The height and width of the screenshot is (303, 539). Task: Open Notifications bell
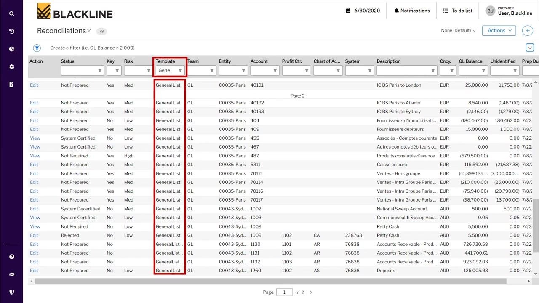pyautogui.click(x=412, y=11)
